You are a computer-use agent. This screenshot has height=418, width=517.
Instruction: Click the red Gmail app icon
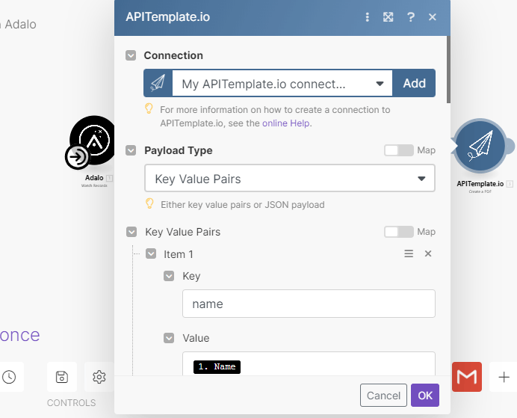click(x=466, y=377)
